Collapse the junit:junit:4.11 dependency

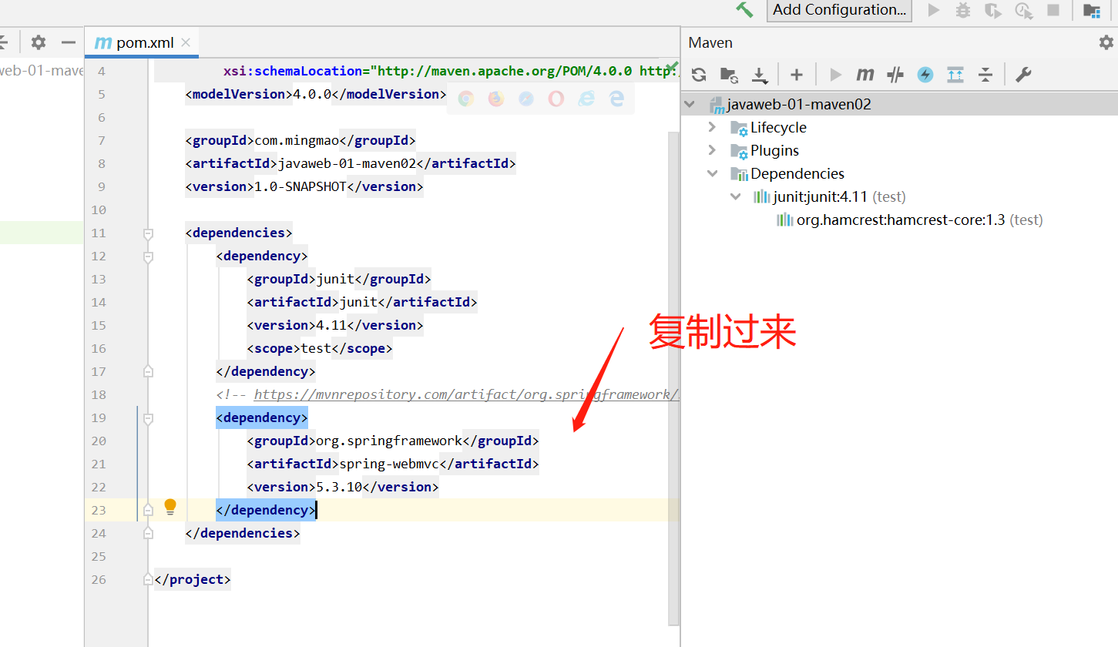tap(736, 196)
